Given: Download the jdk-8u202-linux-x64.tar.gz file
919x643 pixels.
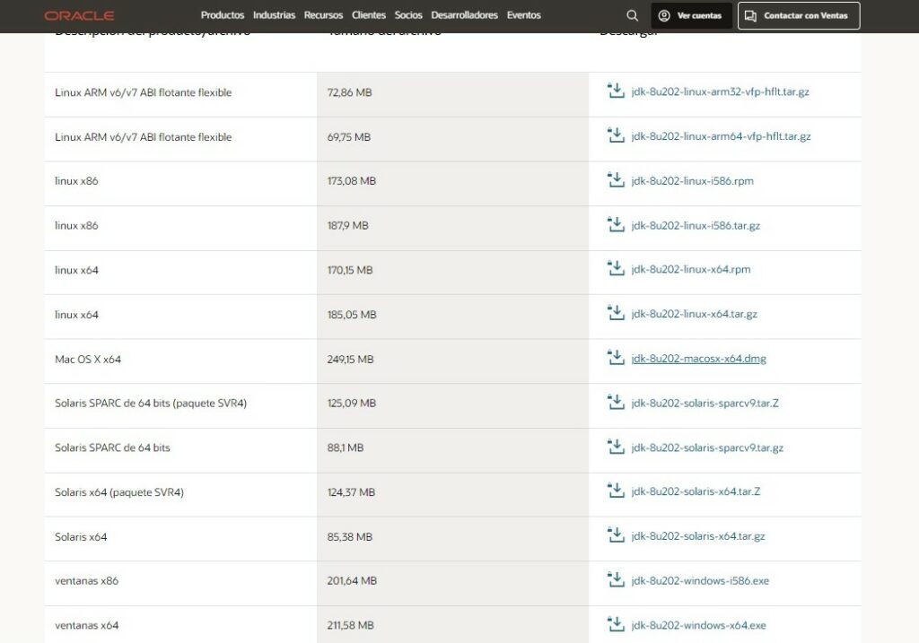Looking at the screenshot, I should click(x=694, y=314).
